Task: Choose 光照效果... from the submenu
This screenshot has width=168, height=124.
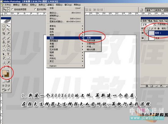Action: tap(93, 41)
